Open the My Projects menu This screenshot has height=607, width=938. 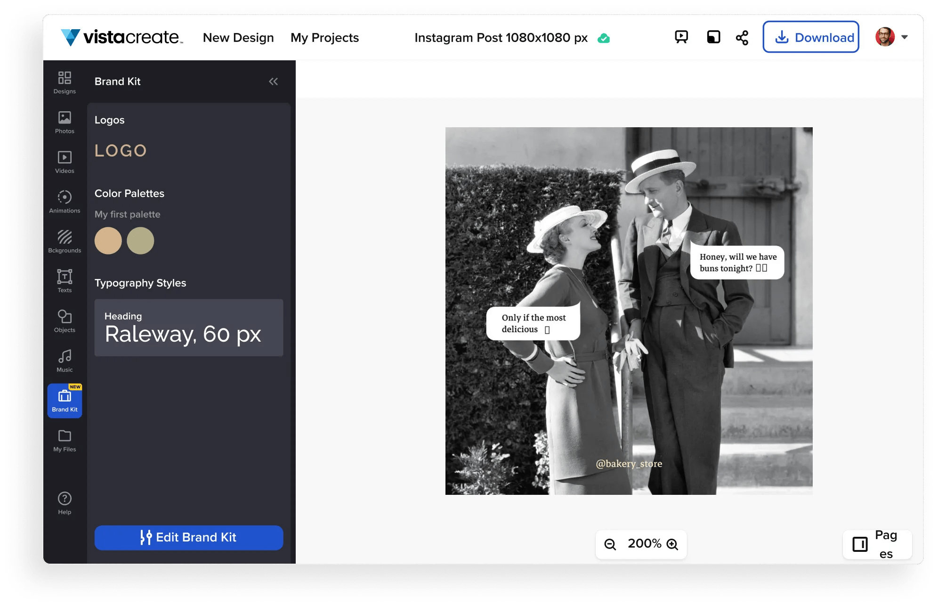(324, 38)
